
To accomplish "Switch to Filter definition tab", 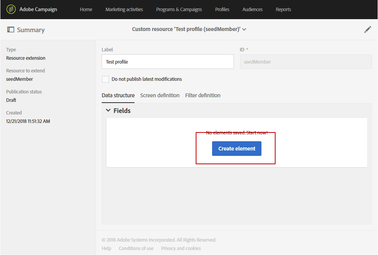I will coord(203,95).
